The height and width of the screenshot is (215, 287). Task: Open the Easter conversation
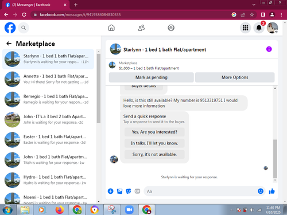pos(48,140)
